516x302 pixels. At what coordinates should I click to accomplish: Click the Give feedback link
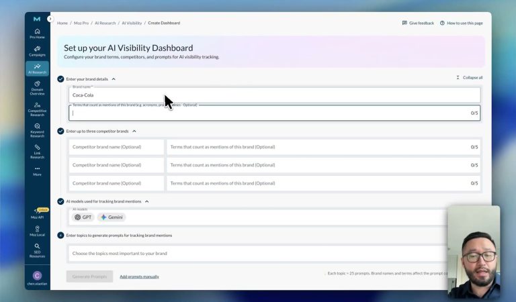[421, 23]
